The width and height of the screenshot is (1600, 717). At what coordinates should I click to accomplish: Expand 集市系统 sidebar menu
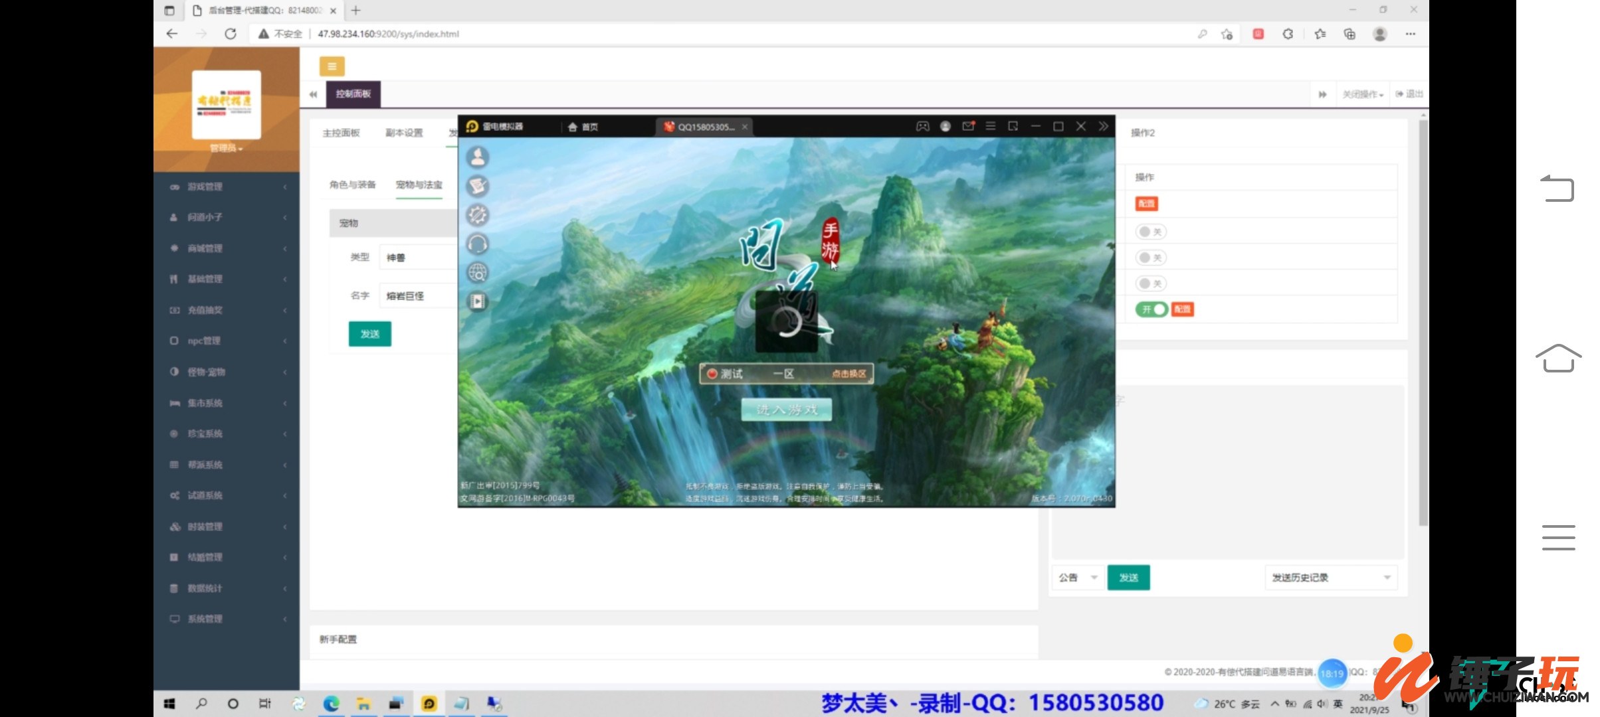227,403
